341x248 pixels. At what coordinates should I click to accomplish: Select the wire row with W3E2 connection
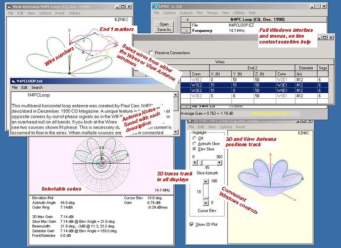pos(255,96)
